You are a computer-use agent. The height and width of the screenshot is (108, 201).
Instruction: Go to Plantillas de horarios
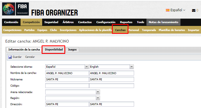[x=172, y=30]
